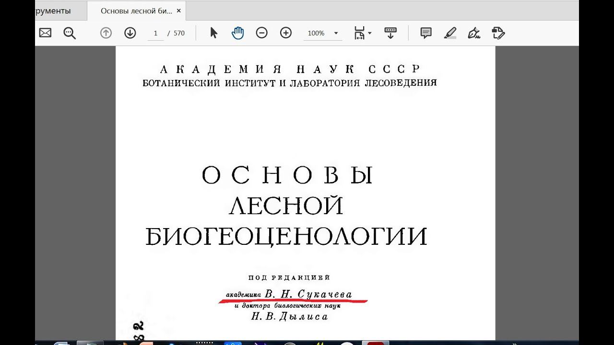This screenshot has width=614, height=345.
Task: Expand the zoom level dropdown arrow
Action: [x=336, y=33]
